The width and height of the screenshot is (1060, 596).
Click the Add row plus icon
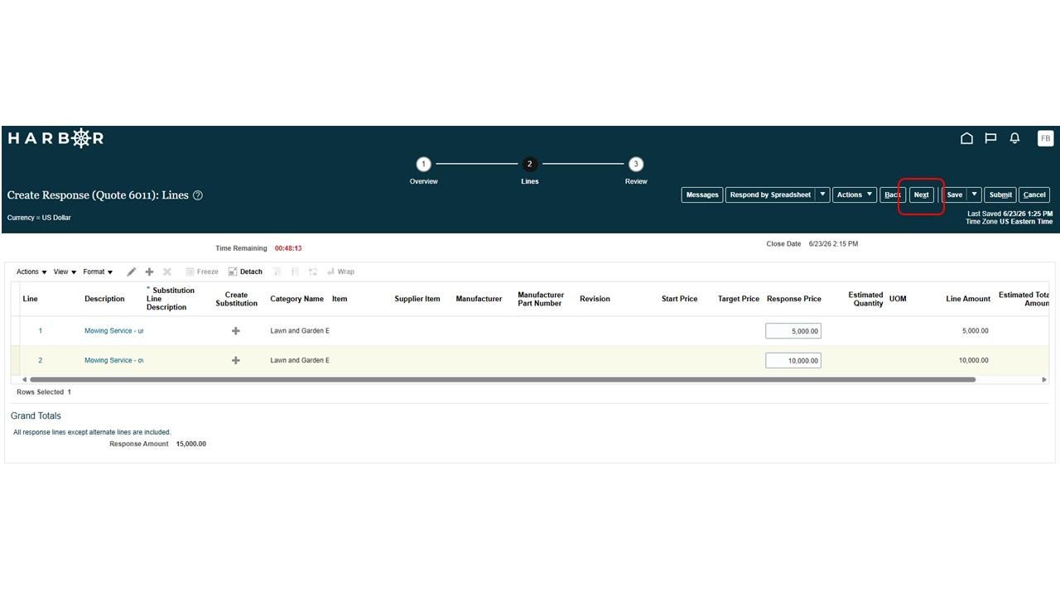[x=149, y=272]
